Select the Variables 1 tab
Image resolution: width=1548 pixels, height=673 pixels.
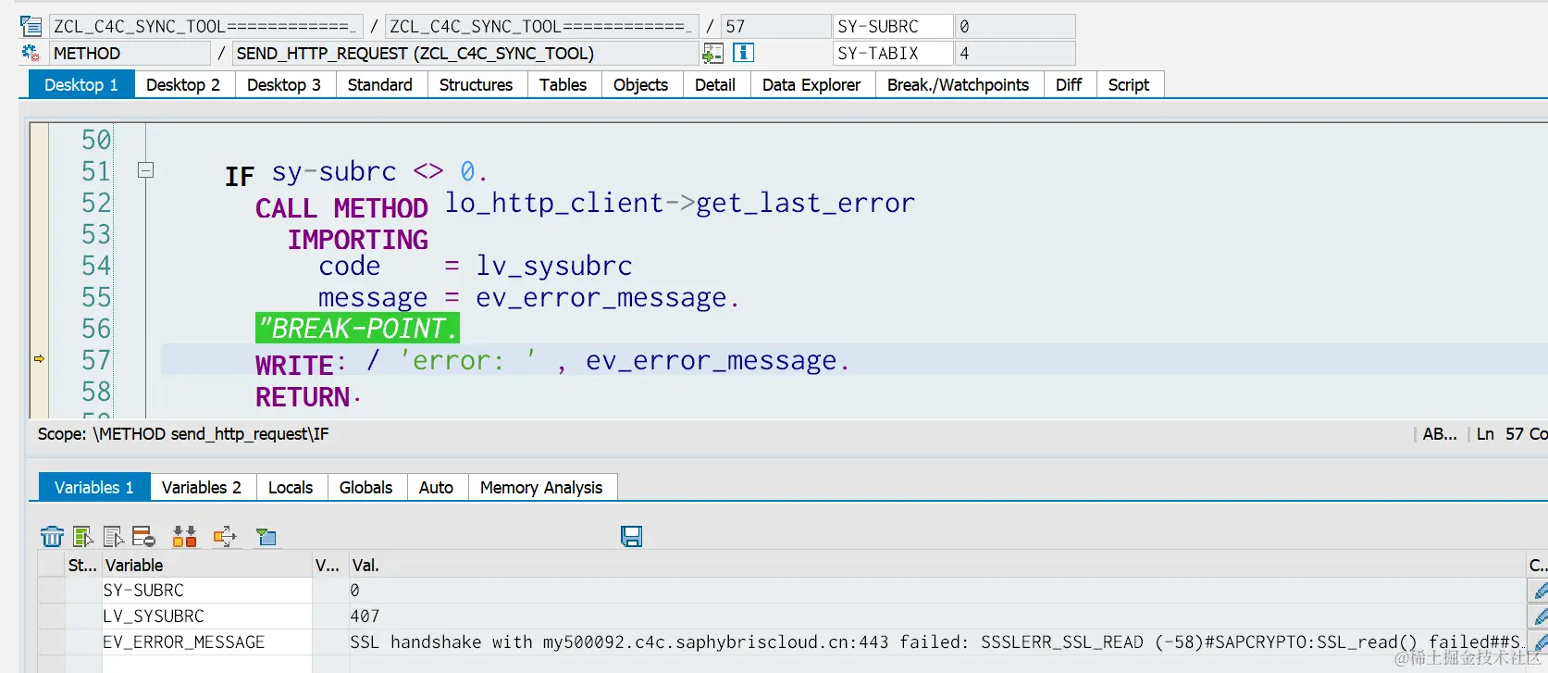pyautogui.click(x=94, y=487)
